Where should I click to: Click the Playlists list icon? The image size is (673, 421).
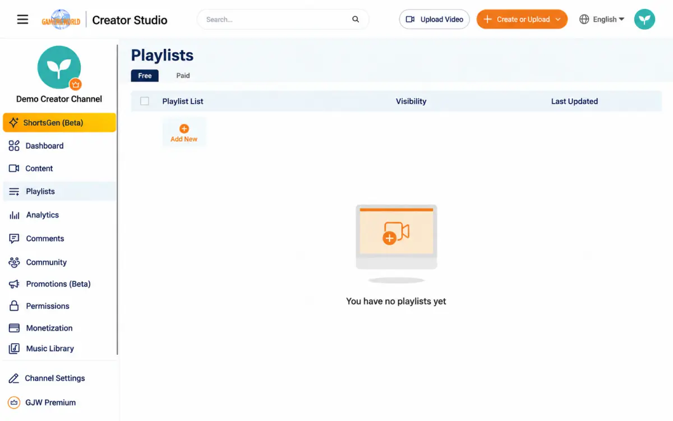pos(14,192)
